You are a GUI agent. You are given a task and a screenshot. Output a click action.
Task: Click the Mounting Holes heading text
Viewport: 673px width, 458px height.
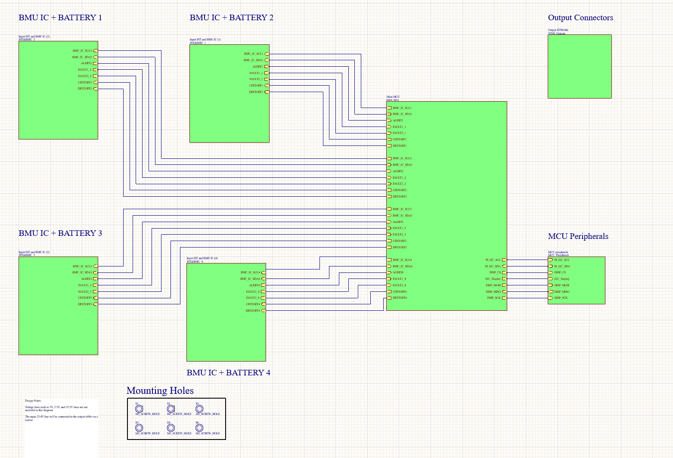(x=160, y=391)
